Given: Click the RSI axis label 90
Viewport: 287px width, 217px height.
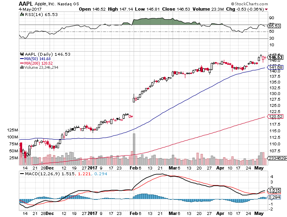Looking at the screenshot, I should (271, 18).
